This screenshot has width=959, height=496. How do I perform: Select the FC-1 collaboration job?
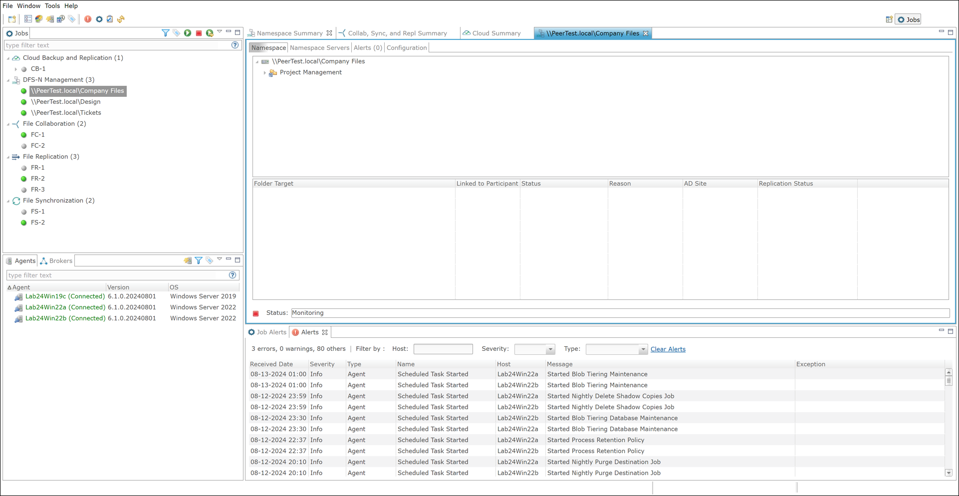pyautogui.click(x=37, y=135)
